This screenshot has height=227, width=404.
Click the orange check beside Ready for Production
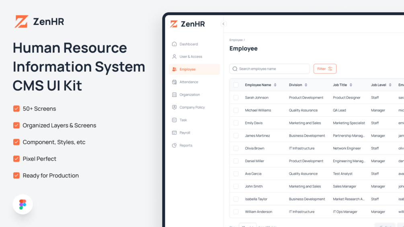click(16, 176)
